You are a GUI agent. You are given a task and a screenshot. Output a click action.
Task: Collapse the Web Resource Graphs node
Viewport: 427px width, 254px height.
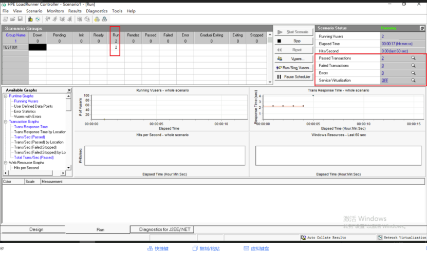point(6,163)
